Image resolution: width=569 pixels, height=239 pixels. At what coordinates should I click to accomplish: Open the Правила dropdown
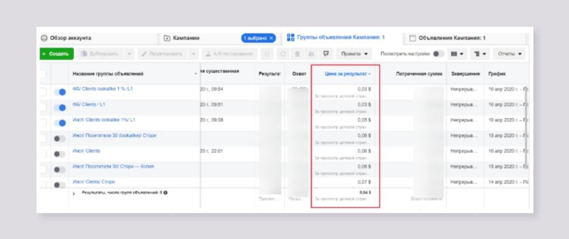pyautogui.click(x=355, y=54)
